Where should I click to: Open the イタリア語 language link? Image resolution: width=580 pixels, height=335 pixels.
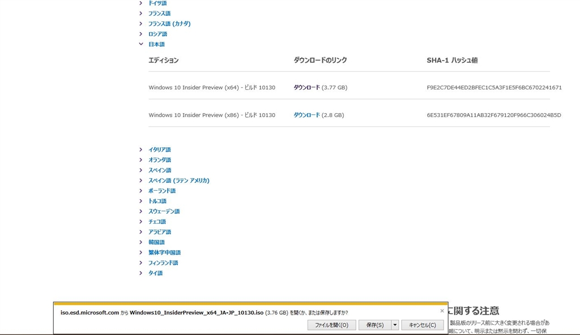[x=159, y=150]
